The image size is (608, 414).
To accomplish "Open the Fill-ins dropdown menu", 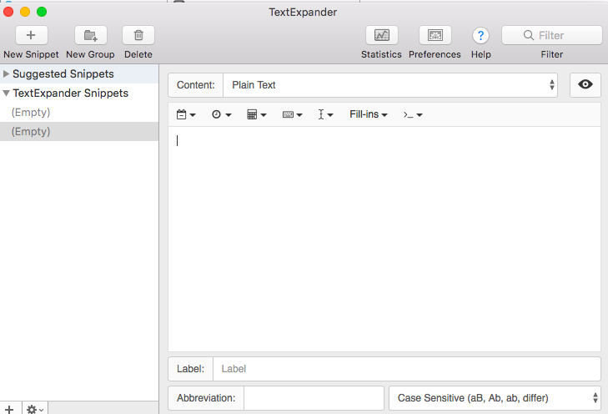I will click(x=369, y=114).
